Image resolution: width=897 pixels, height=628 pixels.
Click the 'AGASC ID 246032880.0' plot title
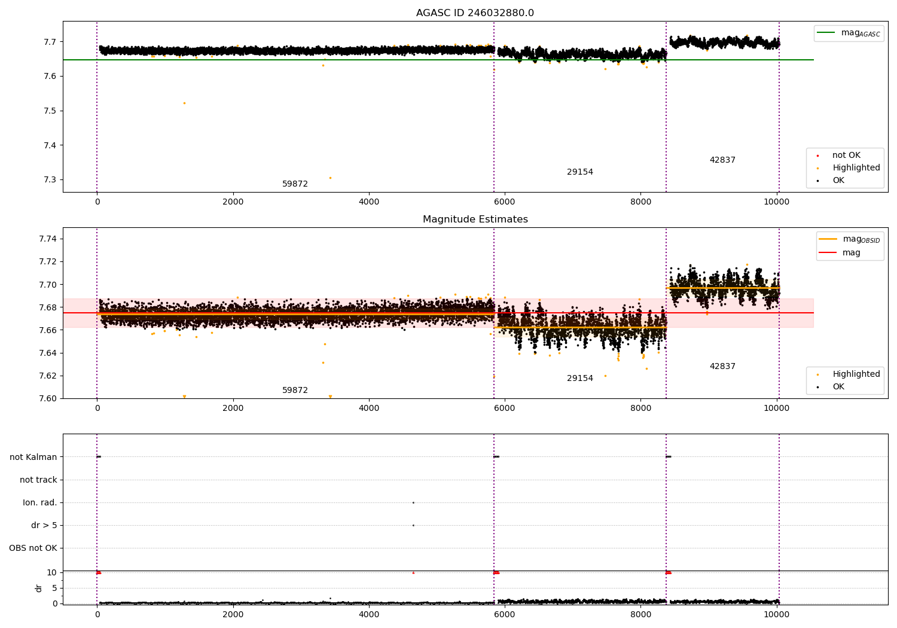[x=475, y=13]
